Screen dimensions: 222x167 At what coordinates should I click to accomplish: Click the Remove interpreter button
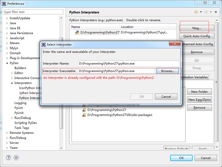tap(198, 52)
